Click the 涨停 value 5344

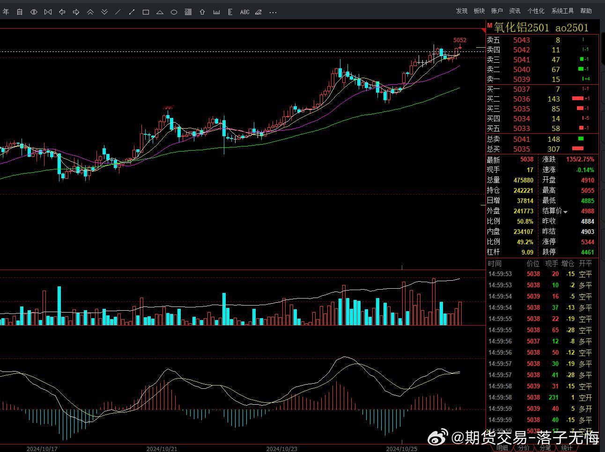pyautogui.click(x=588, y=242)
